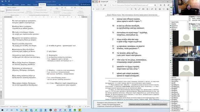Start PDF read aloud
This screenshot has width=200, height=112.
[152, 9]
